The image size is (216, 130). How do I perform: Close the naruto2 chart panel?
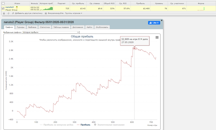click(x=162, y=20)
